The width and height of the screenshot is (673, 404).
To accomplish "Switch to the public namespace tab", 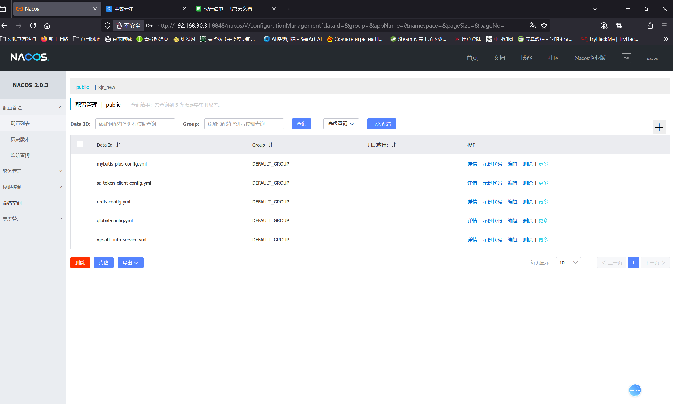I will pos(82,87).
